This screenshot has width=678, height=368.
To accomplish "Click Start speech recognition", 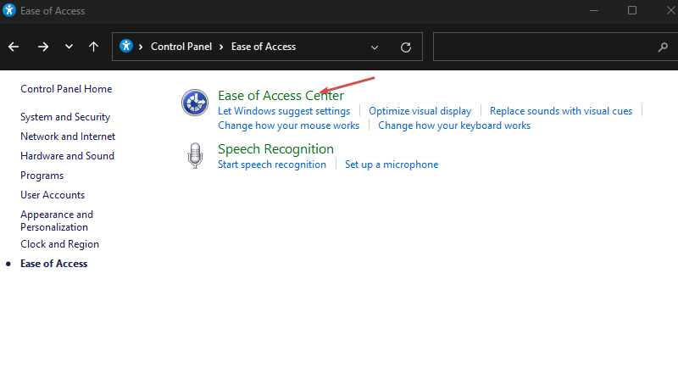I will tap(272, 164).
